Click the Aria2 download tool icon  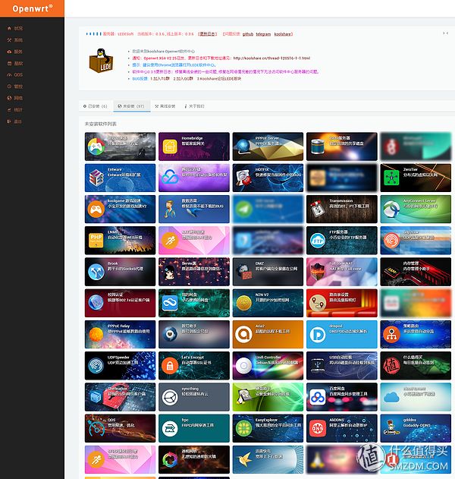243,332
